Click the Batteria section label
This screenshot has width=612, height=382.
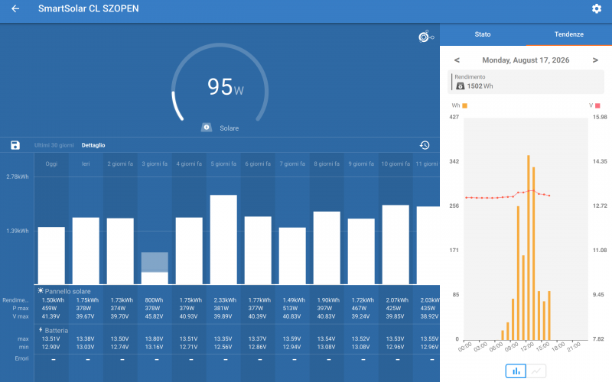pos(56,331)
